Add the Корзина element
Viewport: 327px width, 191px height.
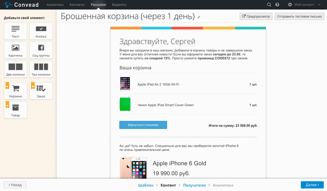click(x=15, y=91)
